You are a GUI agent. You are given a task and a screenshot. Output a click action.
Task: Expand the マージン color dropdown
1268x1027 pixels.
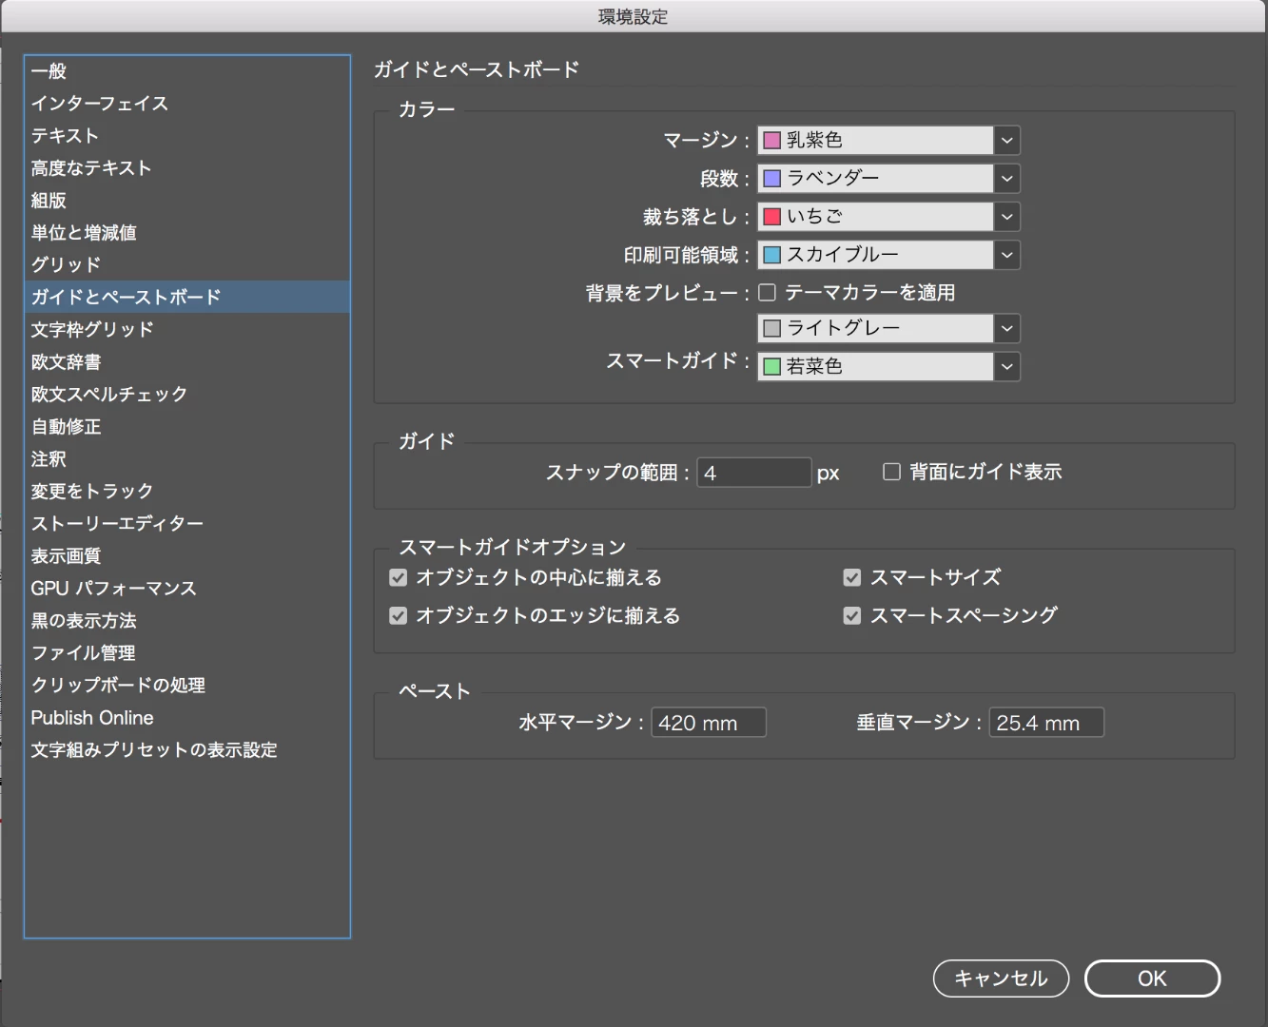[x=1007, y=141]
